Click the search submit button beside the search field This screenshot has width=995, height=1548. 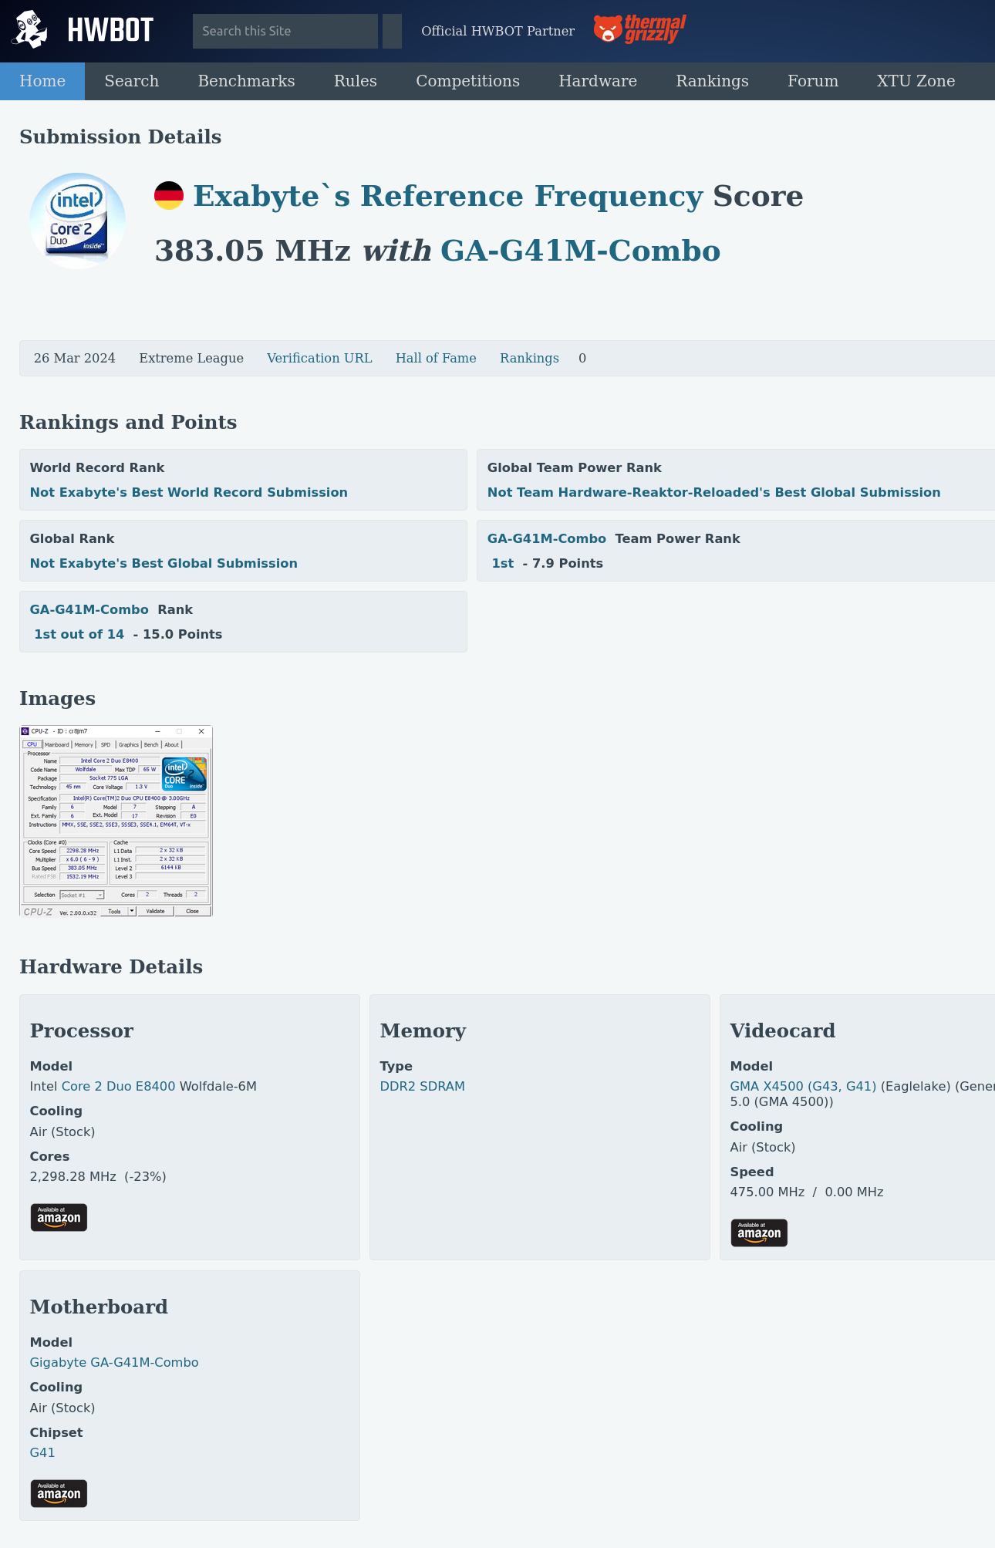tap(392, 31)
